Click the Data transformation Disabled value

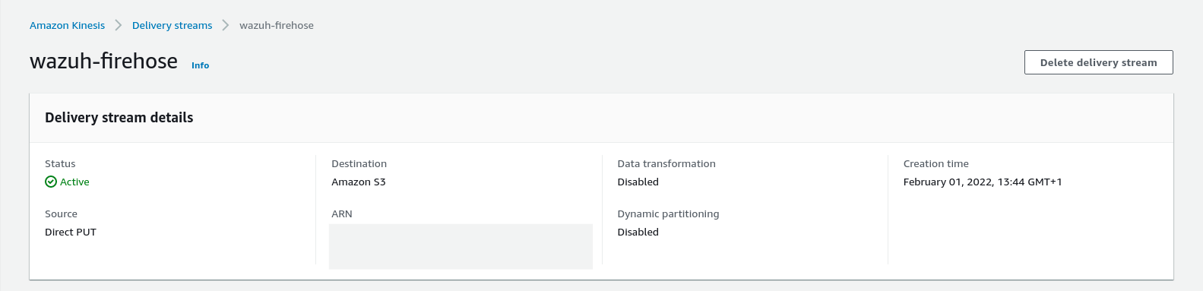point(638,182)
